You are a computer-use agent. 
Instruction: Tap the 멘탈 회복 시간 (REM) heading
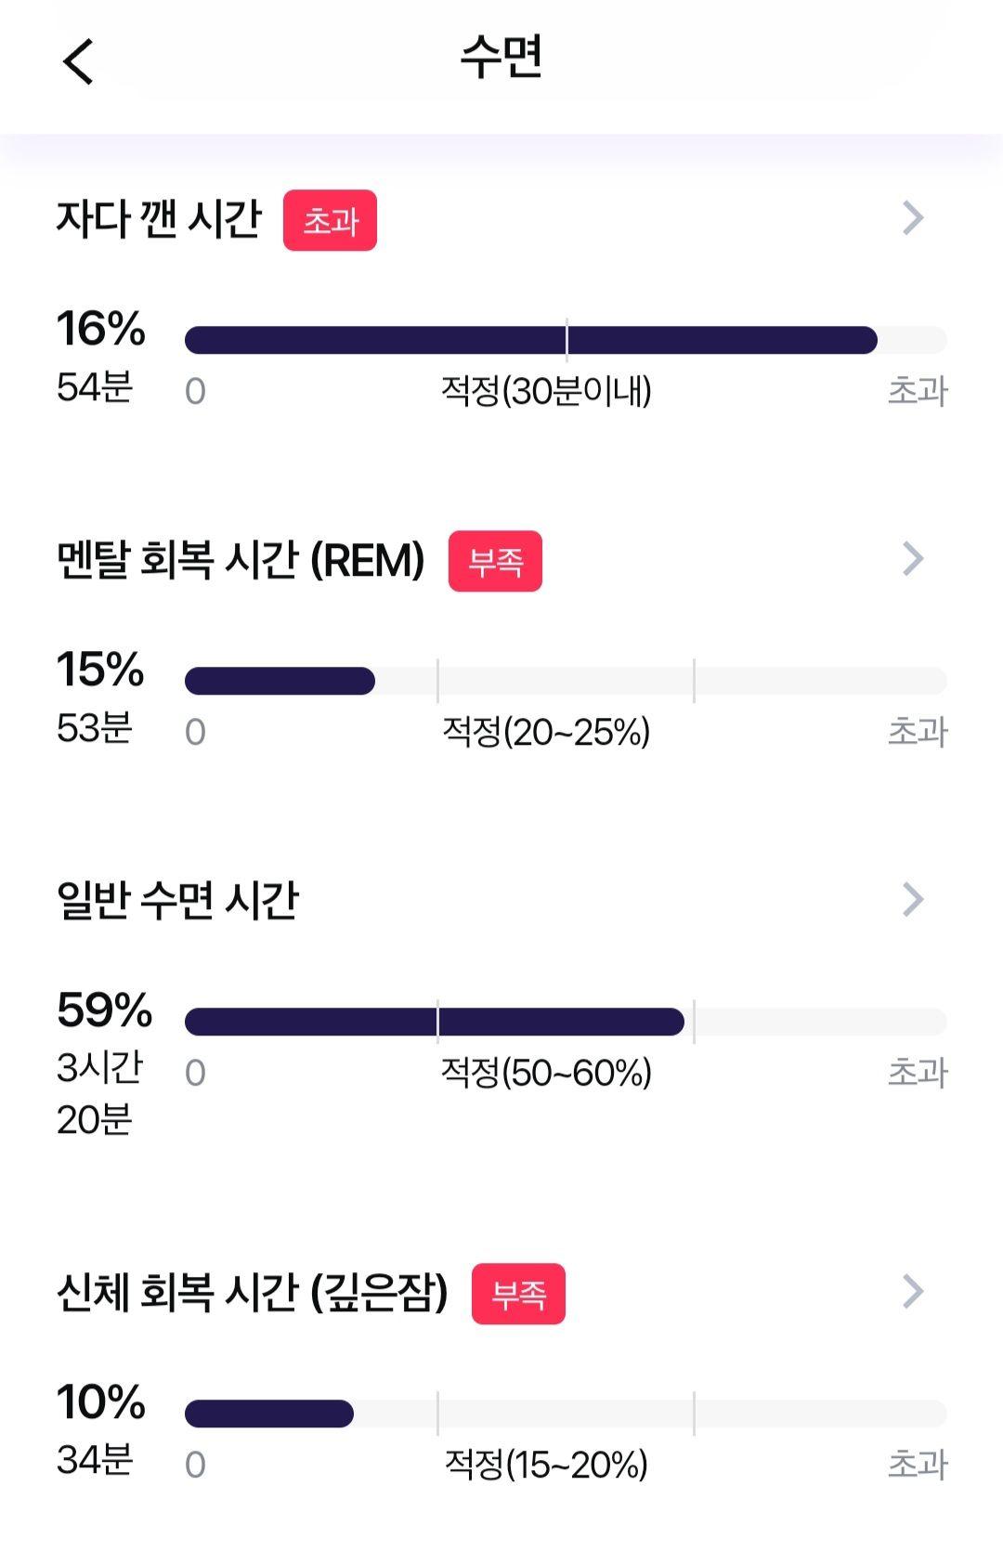(241, 560)
